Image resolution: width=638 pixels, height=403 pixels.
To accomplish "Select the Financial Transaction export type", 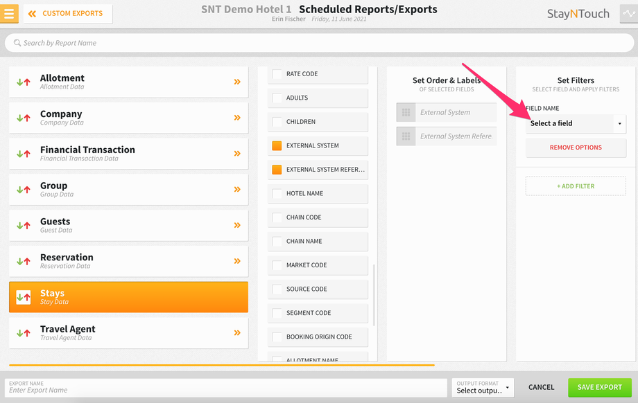I will tap(128, 154).
